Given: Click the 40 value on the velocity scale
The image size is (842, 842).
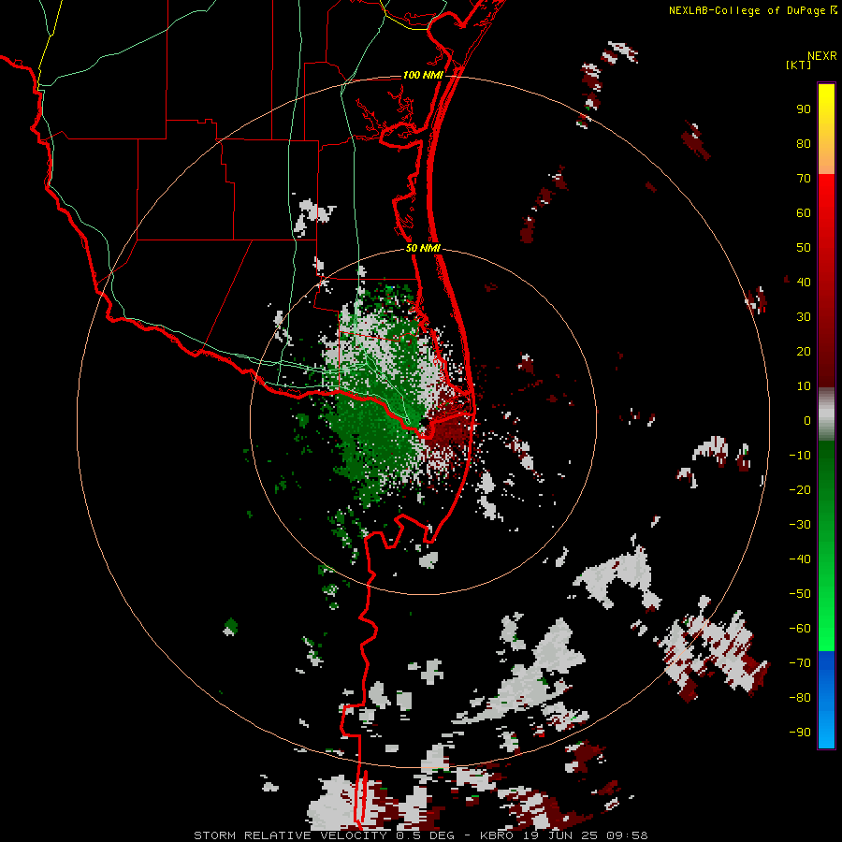Looking at the screenshot, I should (804, 283).
